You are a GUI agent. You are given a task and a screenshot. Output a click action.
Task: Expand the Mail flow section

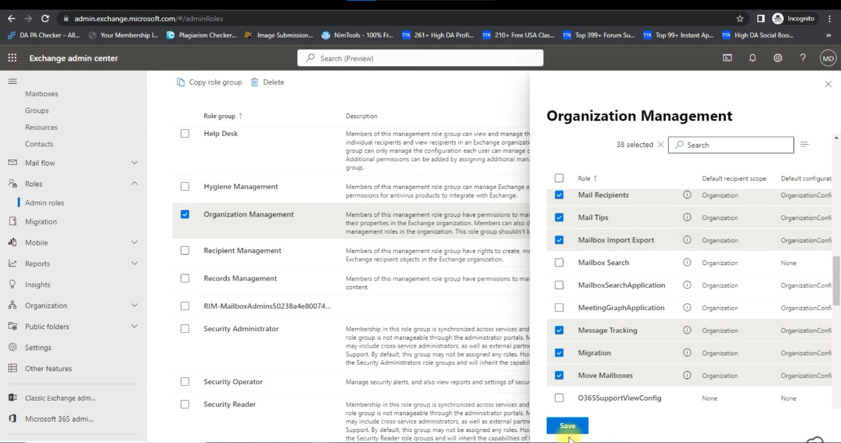[x=134, y=163]
